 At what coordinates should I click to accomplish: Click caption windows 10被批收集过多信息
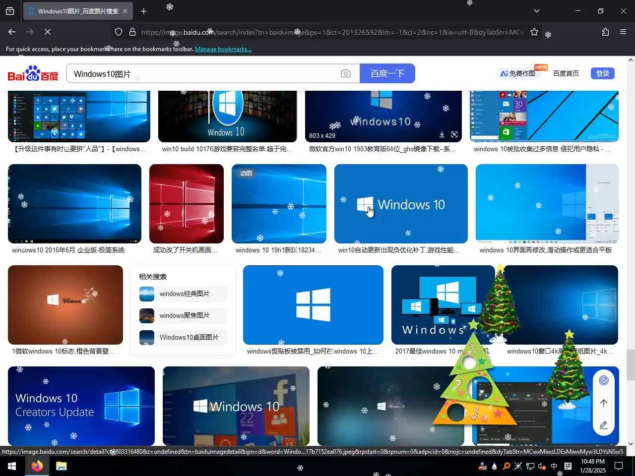pyautogui.click(x=542, y=149)
